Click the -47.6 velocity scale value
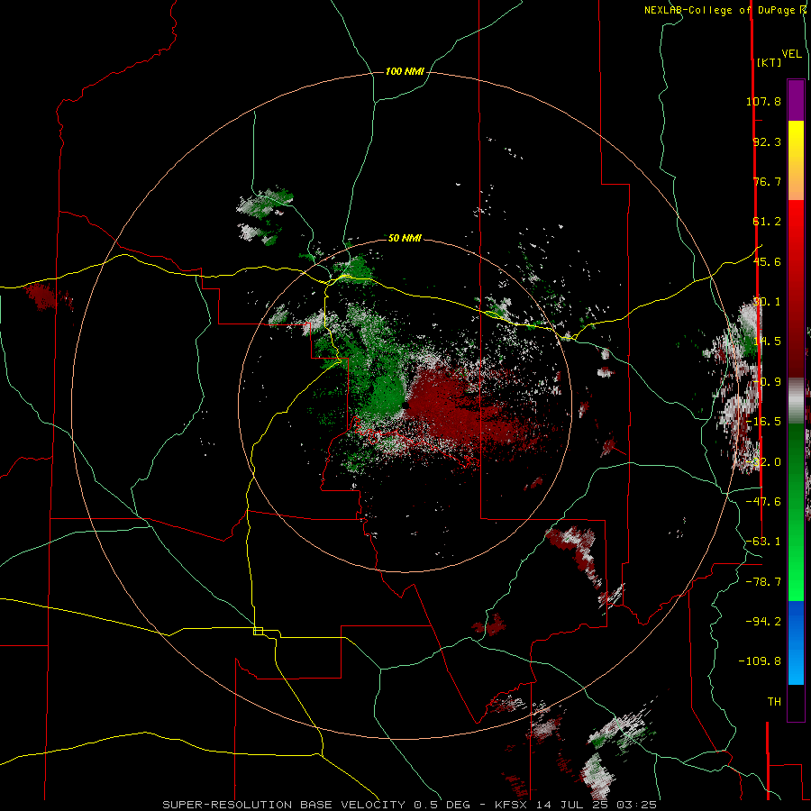Image resolution: width=811 pixels, height=811 pixels. (x=763, y=502)
